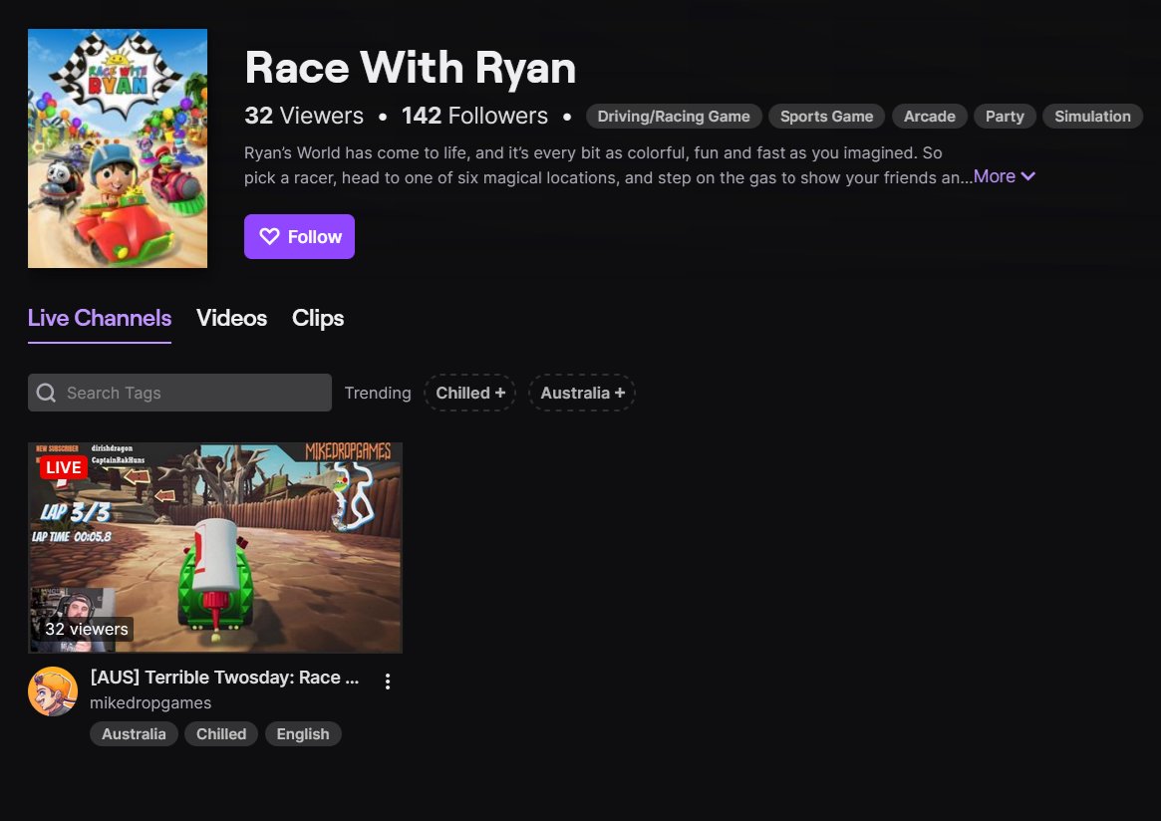Click the Follow button with heart icon
The height and width of the screenshot is (821, 1161).
[299, 237]
